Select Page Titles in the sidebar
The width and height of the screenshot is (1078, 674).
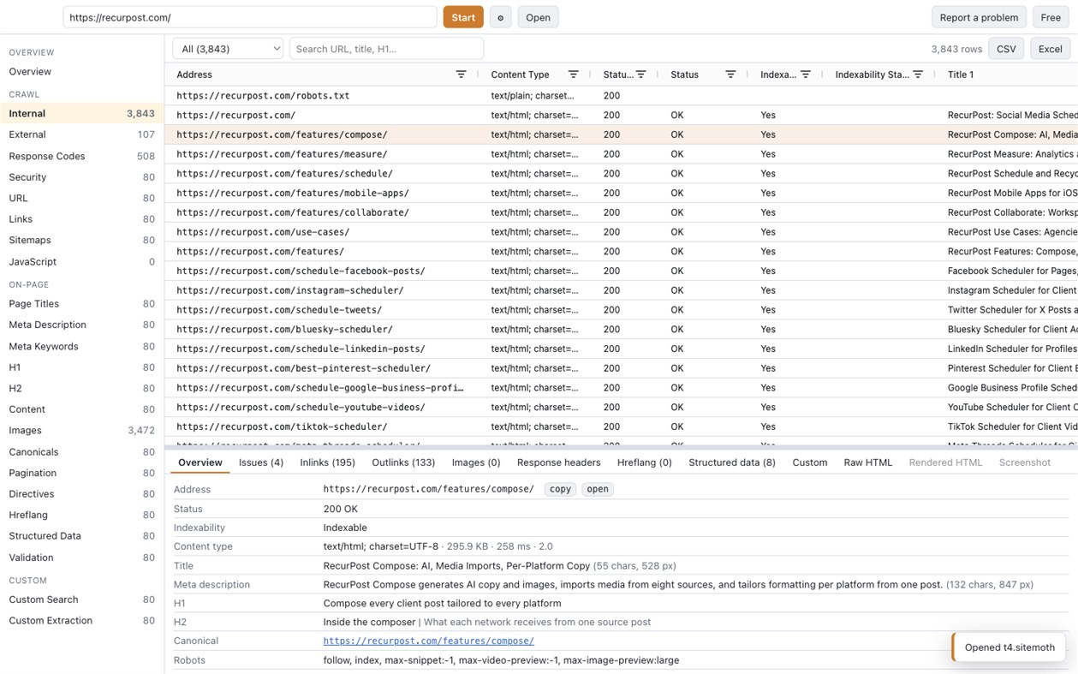[82, 304]
